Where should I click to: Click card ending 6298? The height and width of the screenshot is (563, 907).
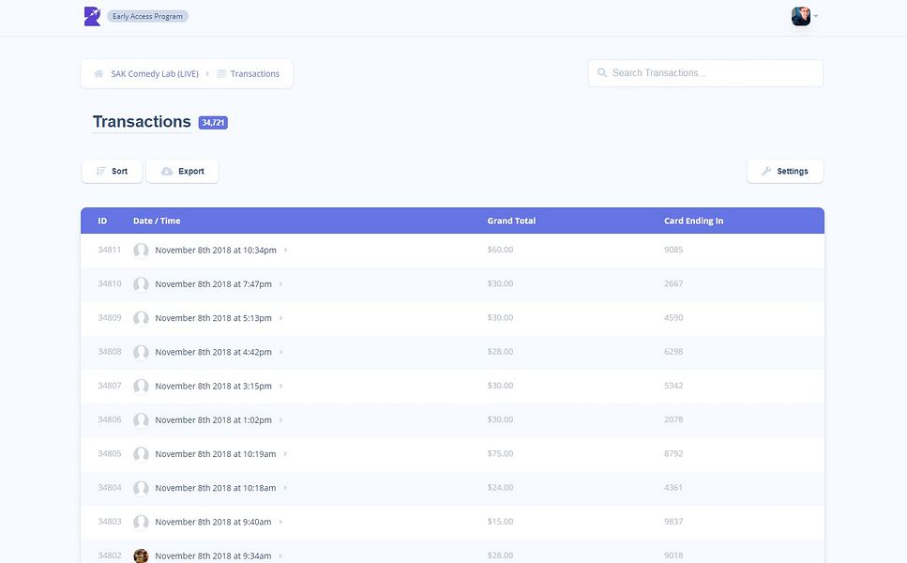coord(673,352)
